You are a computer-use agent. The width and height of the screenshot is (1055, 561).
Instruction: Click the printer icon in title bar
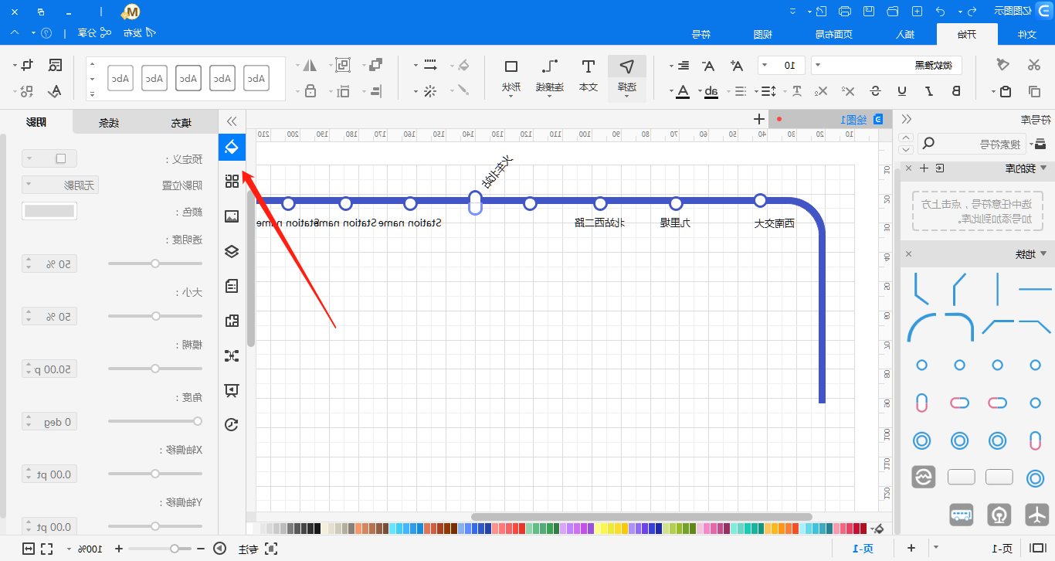[845, 11]
